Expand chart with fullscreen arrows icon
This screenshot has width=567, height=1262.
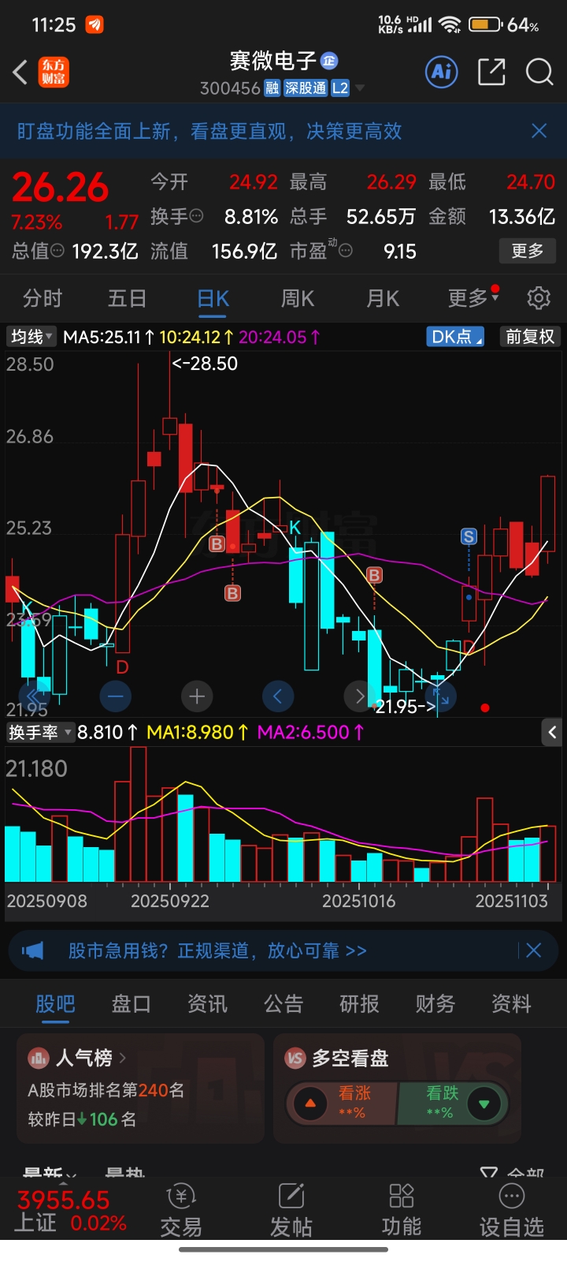tap(441, 696)
